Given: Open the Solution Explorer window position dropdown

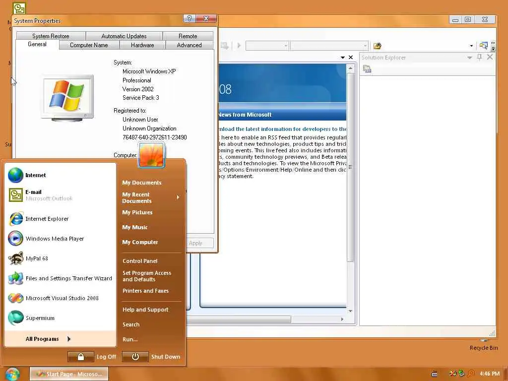Looking at the screenshot, I should coord(469,58).
